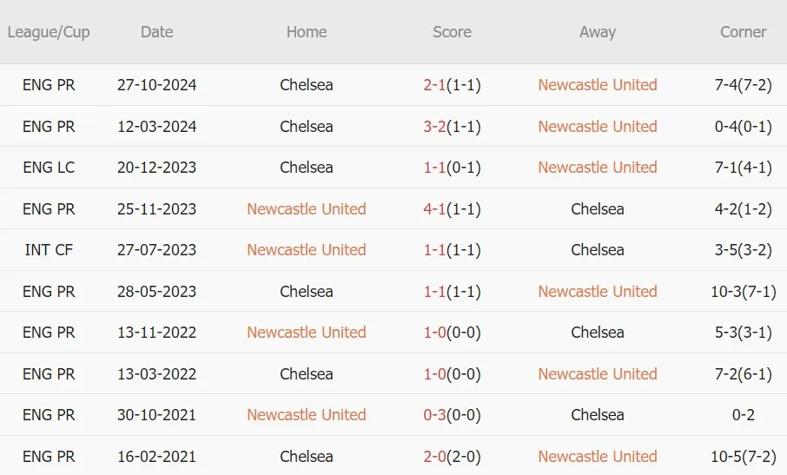787x475 pixels.
Task: Click the 3-2 score of 12-03-2024 match
Action: click(x=434, y=127)
